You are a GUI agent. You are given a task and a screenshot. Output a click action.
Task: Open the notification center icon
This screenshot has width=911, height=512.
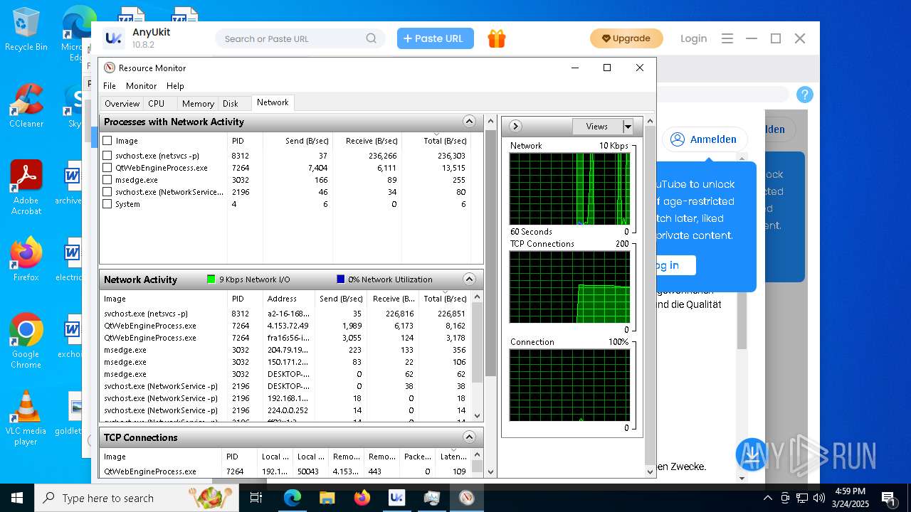click(888, 498)
